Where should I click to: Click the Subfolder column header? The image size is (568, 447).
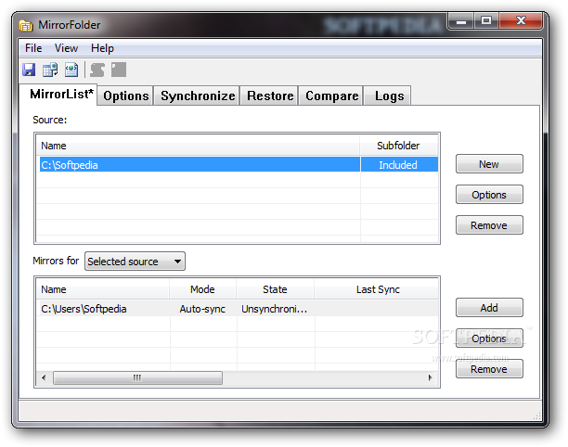click(x=398, y=146)
